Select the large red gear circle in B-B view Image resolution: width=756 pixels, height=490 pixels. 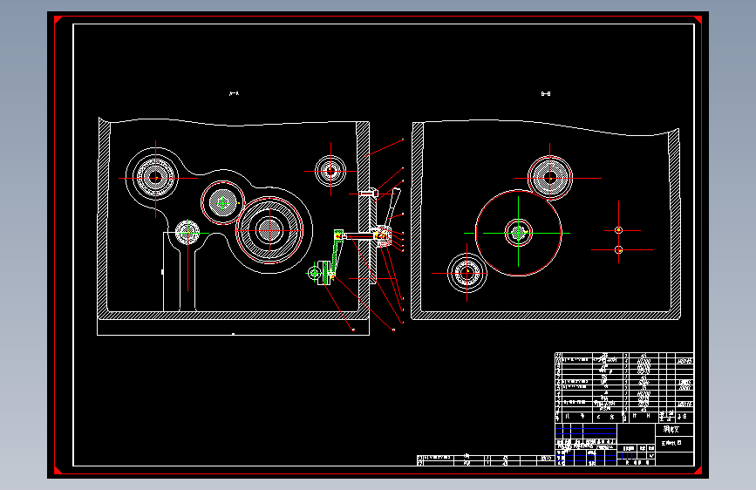click(x=518, y=233)
